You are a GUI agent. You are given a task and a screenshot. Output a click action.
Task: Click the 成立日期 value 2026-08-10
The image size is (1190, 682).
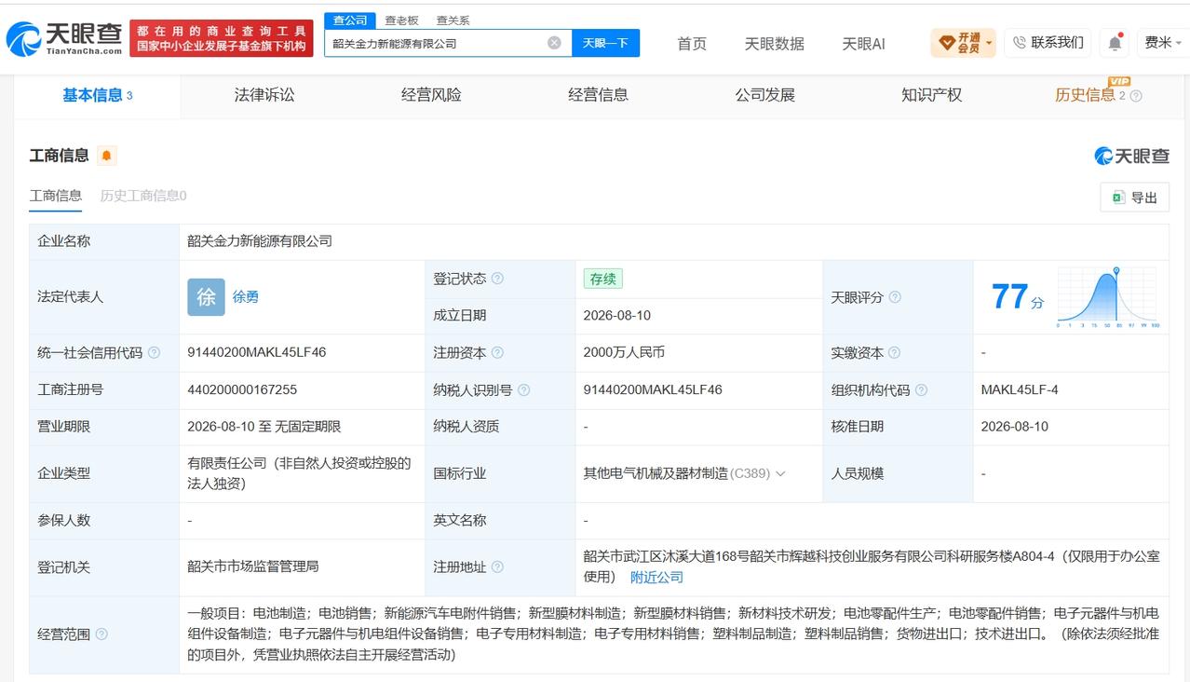coord(617,316)
